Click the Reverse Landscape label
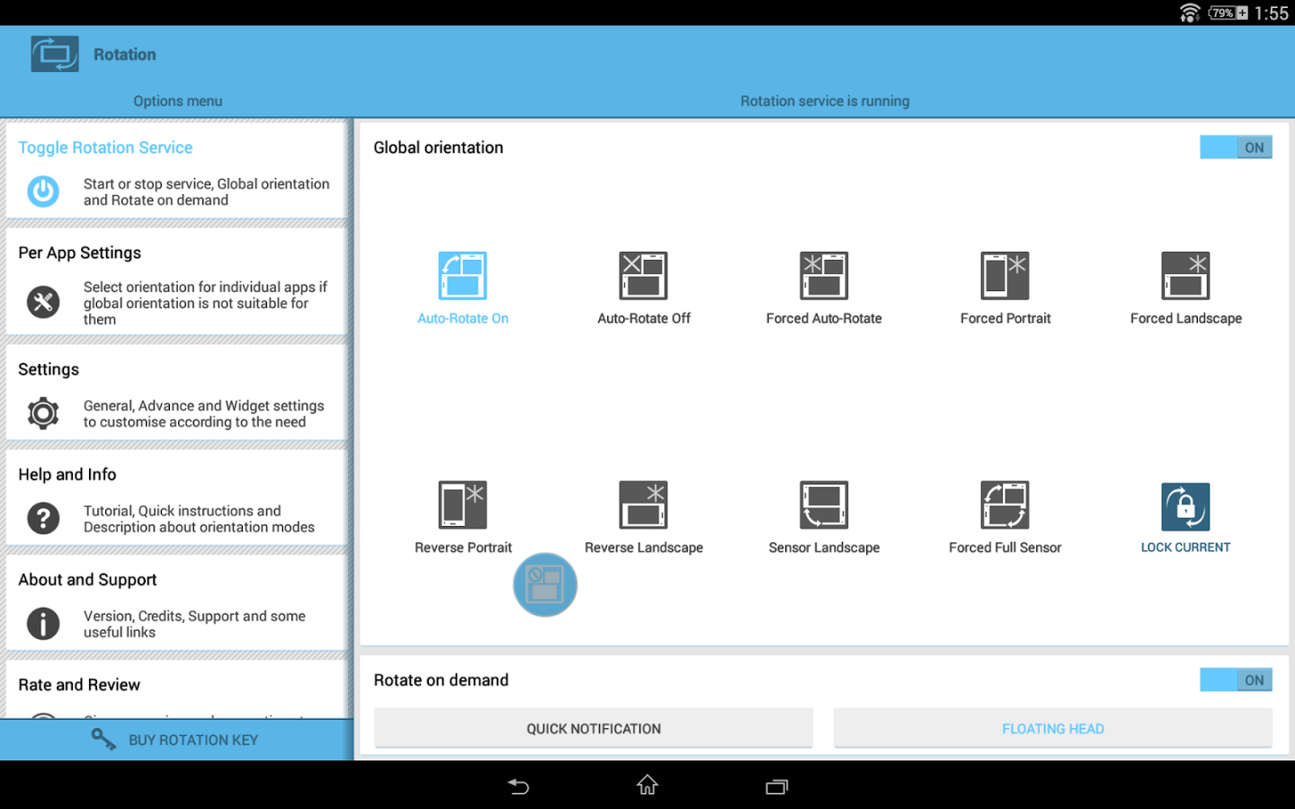 point(643,547)
